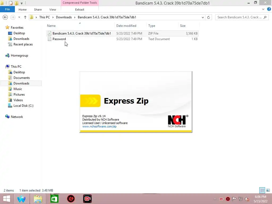Screen dimensions: 272x204
Task: Open Desktop under Favorites
Action: tap(19, 33)
